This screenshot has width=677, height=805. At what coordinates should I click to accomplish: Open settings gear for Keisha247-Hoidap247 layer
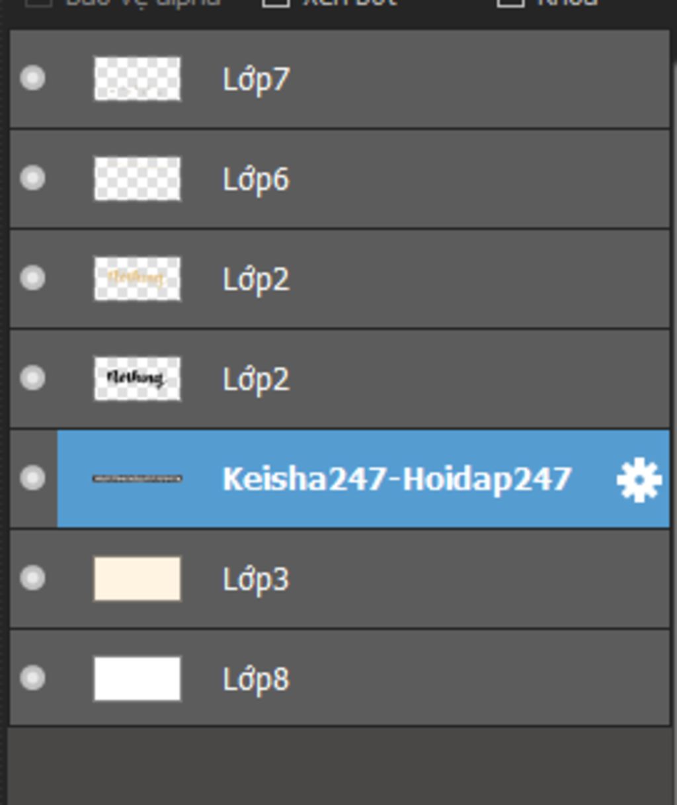pyautogui.click(x=639, y=480)
